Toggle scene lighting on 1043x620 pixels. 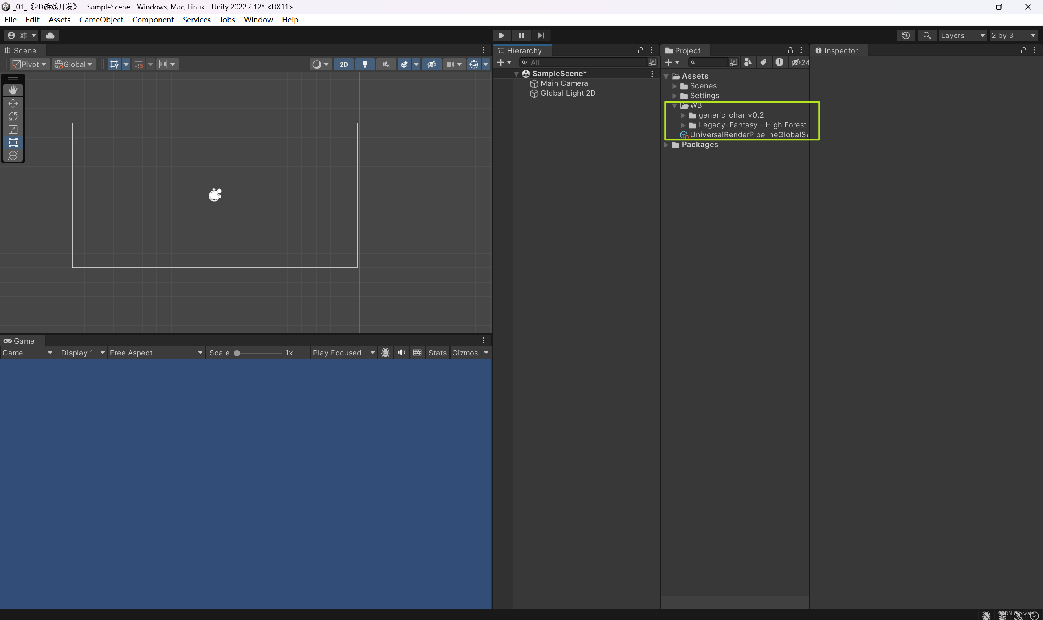pos(365,64)
